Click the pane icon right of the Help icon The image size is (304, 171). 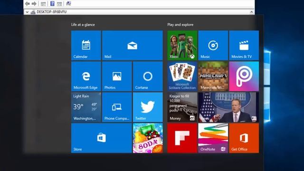(59, 4)
